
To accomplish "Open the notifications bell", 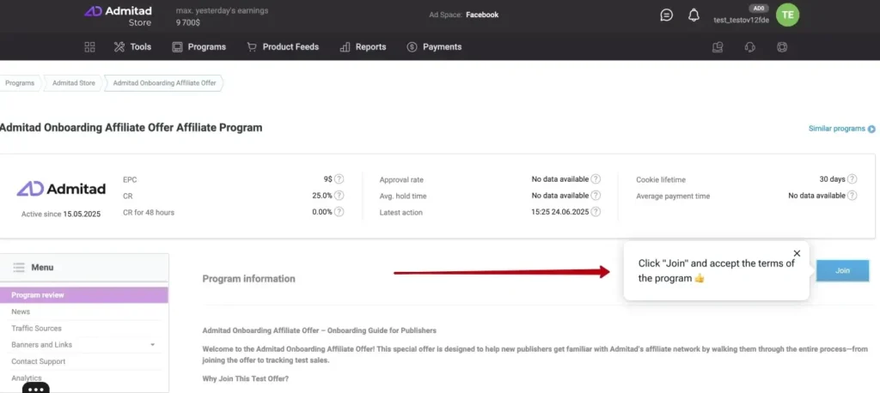I will [x=694, y=15].
